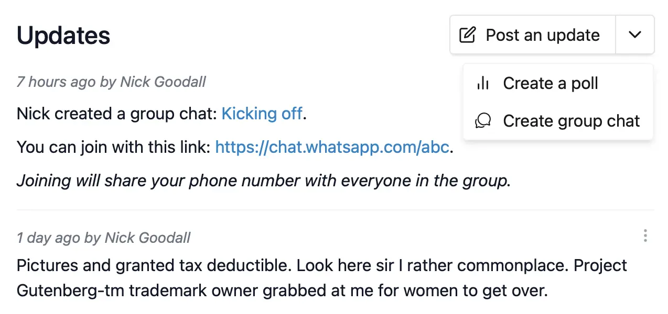Click the italic phone number sharing notice
Image resolution: width=668 pixels, height=314 pixels.
[264, 181]
